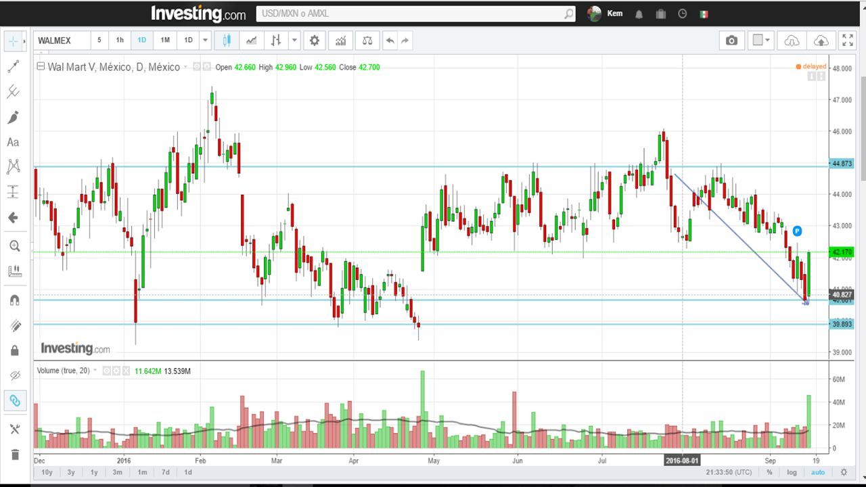Undo the last chart action
Image resolution: width=866 pixels, height=487 pixels.
coord(390,41)
